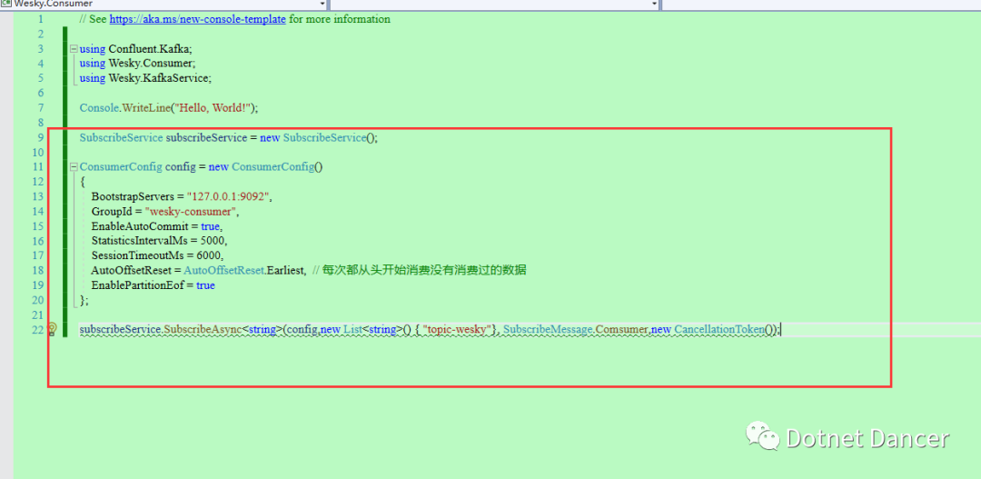The height and width of the screenshot is (479, 981).
Task: Click line number 11 in the gutter
Action: 37,167
